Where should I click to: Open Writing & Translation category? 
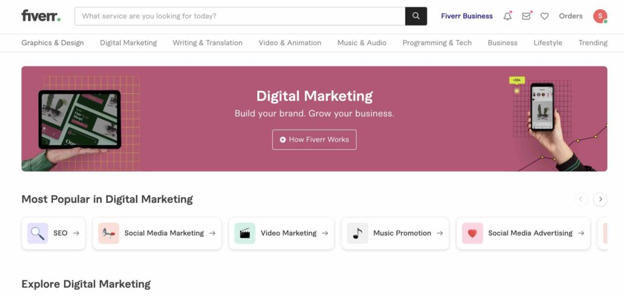pos(207,43)
